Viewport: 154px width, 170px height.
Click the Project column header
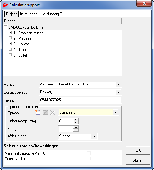point(62,21)
